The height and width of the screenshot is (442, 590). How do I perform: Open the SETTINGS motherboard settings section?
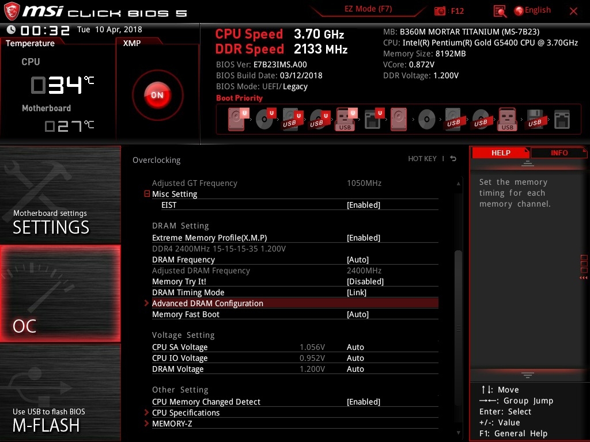60,195
